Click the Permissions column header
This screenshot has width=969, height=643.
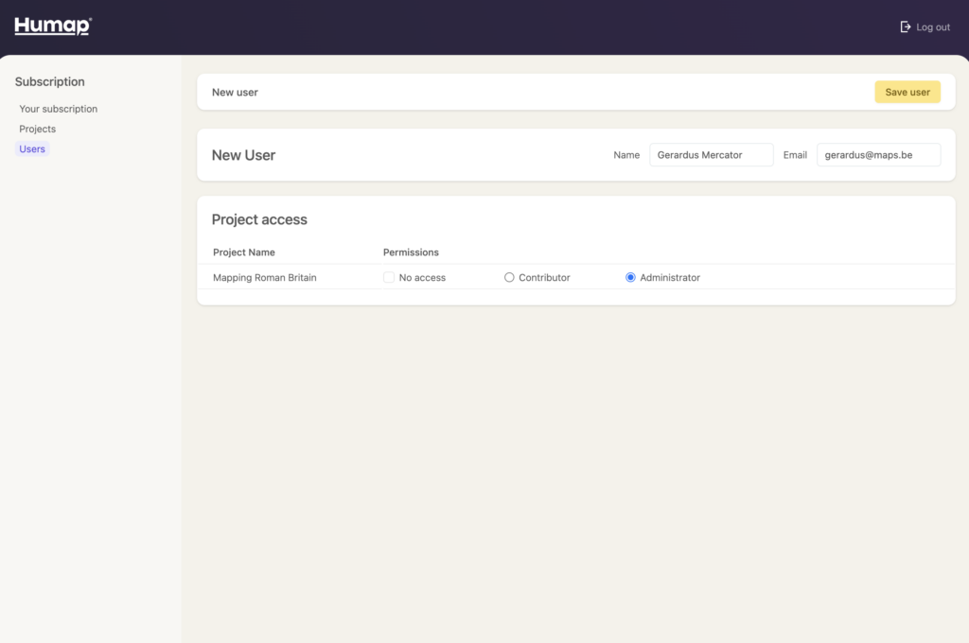(x=411, y=252)
